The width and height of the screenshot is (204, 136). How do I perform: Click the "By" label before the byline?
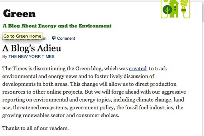coord(5,57)
